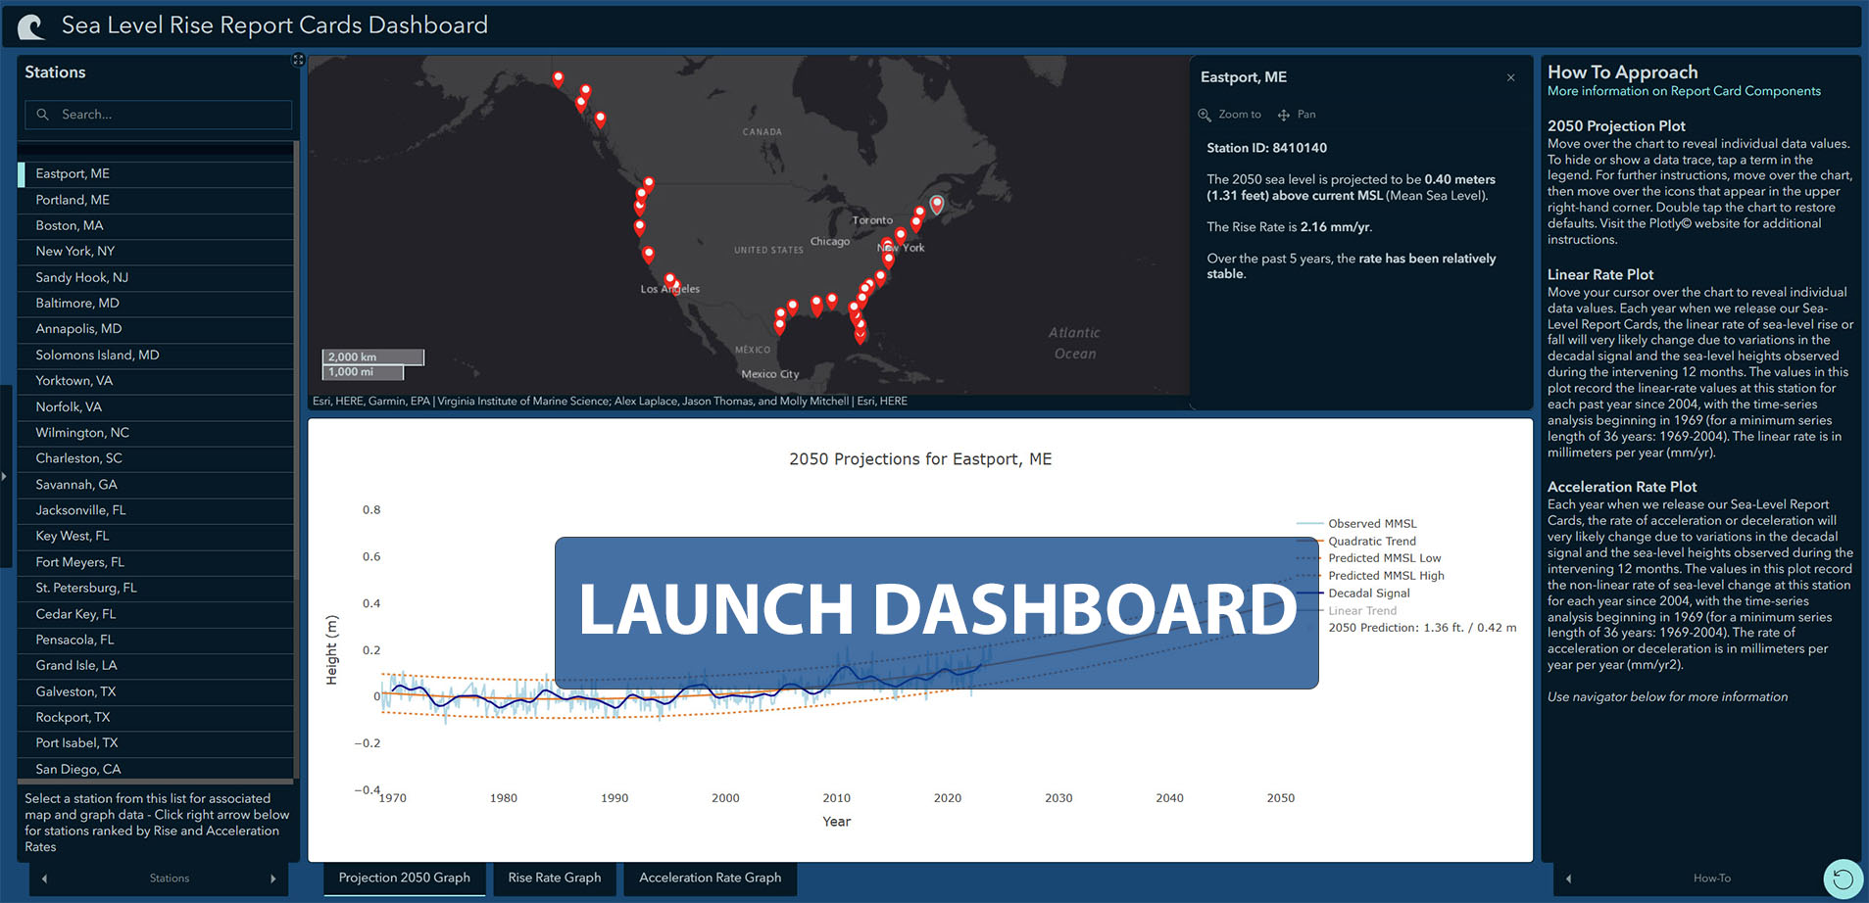Click the Zoom to magnifier icon in Eastport popup

click(1205, 114)
